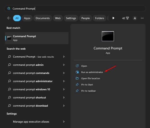
Task: Click the Pin to Start pin icon
Action: coord(77,85)
